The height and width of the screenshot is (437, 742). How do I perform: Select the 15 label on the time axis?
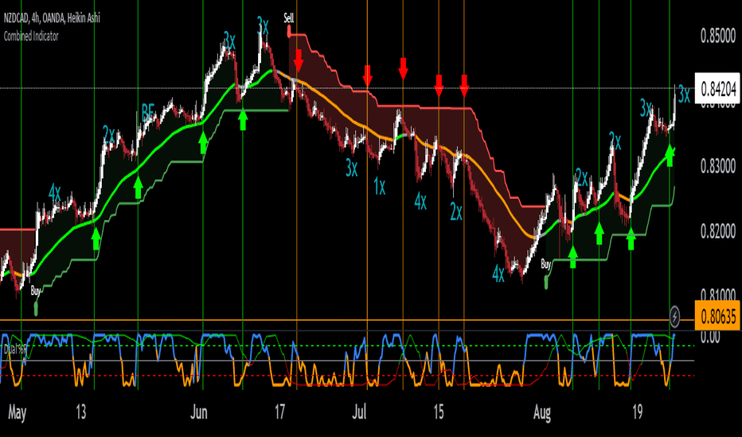coord(438,412)
